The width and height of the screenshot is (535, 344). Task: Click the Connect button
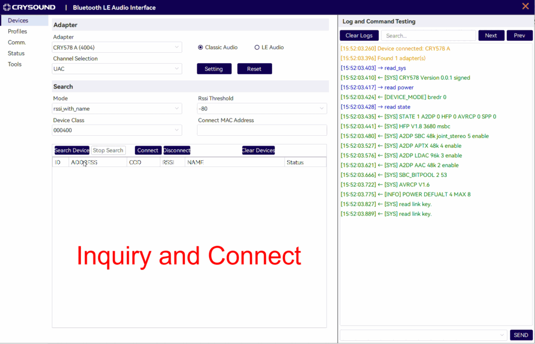click(x=148, y=150)
